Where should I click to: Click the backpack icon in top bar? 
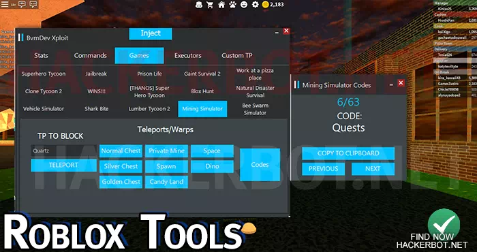point(199,5)
